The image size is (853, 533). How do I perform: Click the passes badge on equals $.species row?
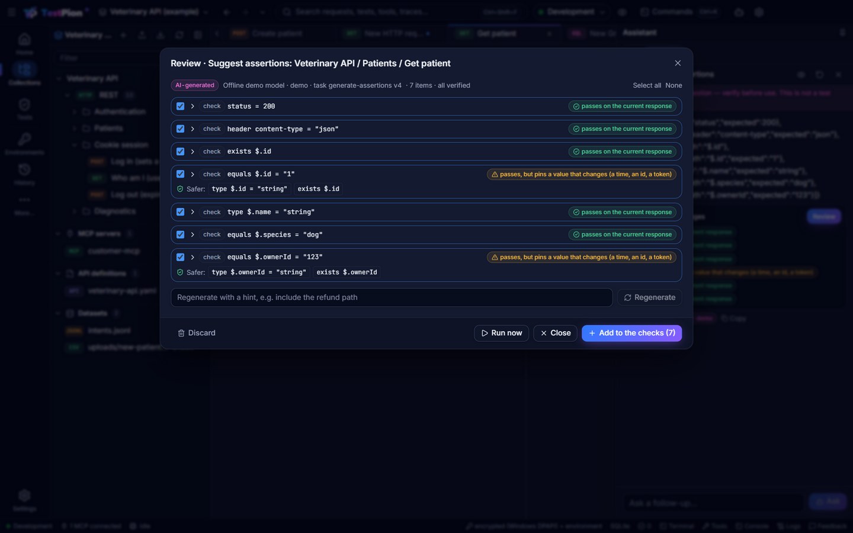(623, 235)
